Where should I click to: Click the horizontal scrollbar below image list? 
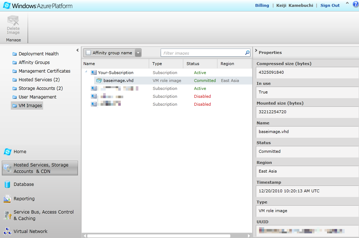click(x=158, y=236)
